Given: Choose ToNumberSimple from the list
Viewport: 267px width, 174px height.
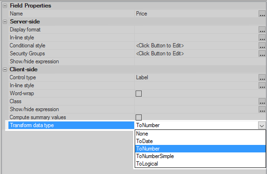Looking at the screenshot, I should pyautogui.click(x=200, y=156).
